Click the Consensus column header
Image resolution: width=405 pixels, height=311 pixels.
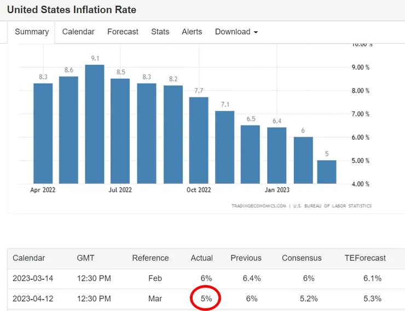coord(302,258)
